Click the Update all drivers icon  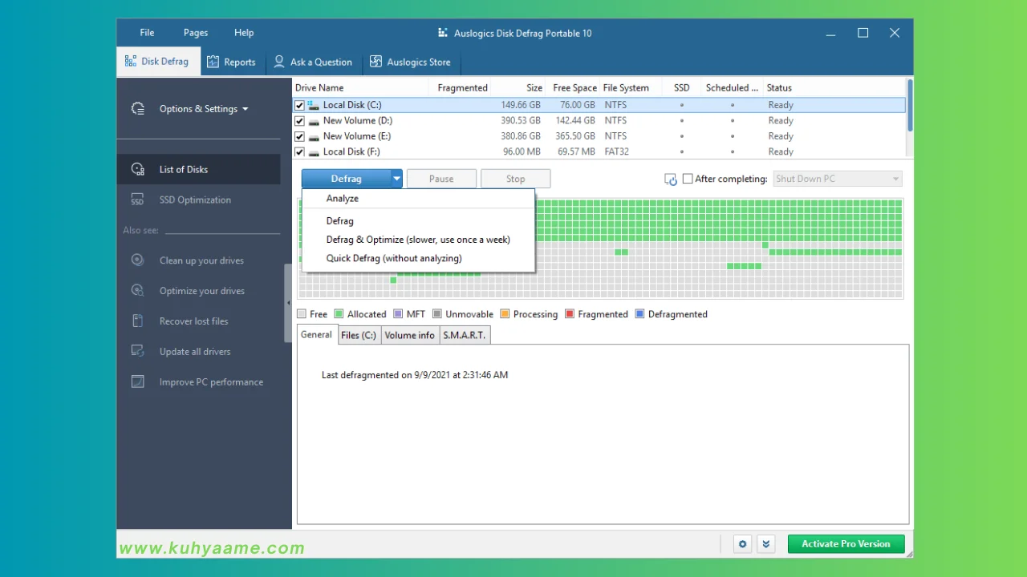(138, 352)
